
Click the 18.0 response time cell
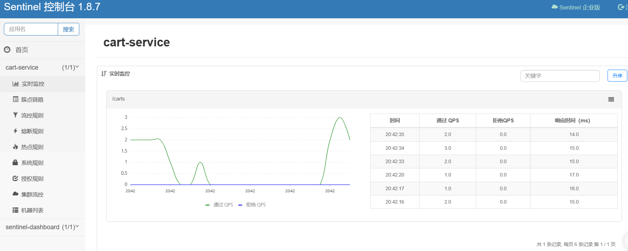click(x=574, y=188)
